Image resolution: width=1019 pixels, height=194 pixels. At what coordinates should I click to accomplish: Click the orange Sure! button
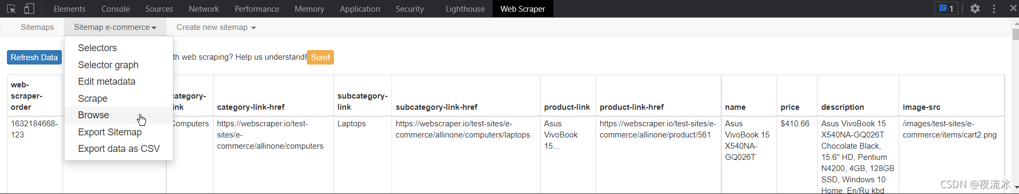tap(320, 58)
